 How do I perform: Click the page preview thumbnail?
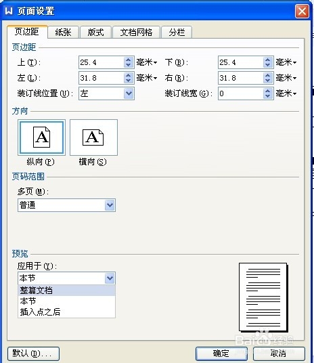pos(263,297)
